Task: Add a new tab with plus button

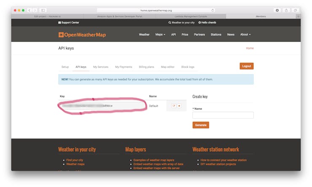Action: point(298,16)
